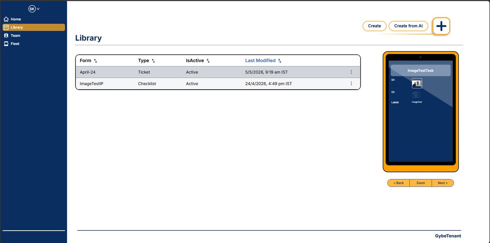
Task: Sort by the Form column arrows
Action: (96, 61)
